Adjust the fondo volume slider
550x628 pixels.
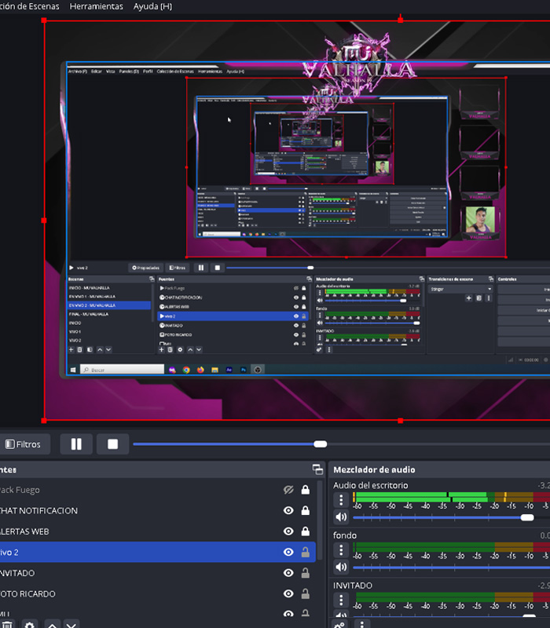click(x=451, y=568)
